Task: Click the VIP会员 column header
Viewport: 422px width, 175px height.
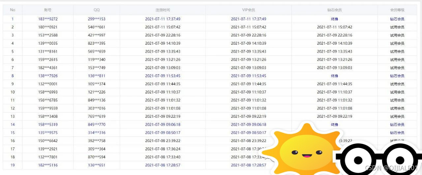Action: (x=248, y=10)
